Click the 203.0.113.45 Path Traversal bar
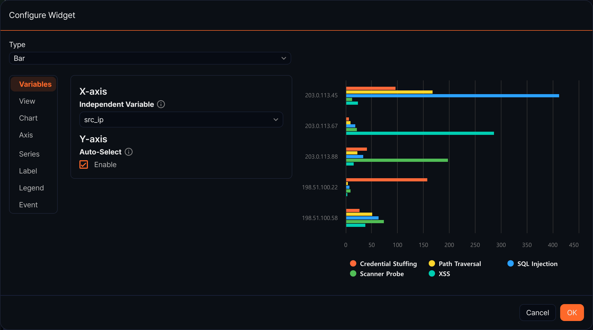Screen dimensions: 593x330 coord(389,92)
